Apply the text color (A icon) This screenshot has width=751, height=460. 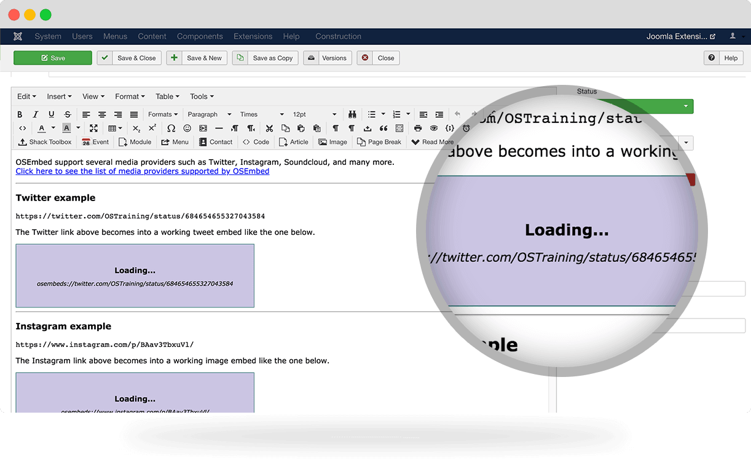[42, 128]
